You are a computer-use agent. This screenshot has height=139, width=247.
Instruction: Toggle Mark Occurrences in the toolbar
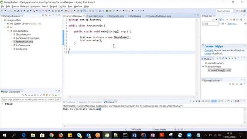coord(84,11)
